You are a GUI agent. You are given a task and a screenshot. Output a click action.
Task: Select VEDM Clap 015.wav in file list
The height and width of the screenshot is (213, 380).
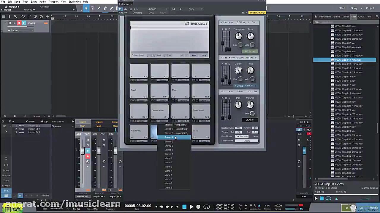[345, 76]
